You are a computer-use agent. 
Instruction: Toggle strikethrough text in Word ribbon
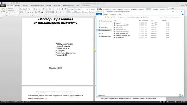28,12
